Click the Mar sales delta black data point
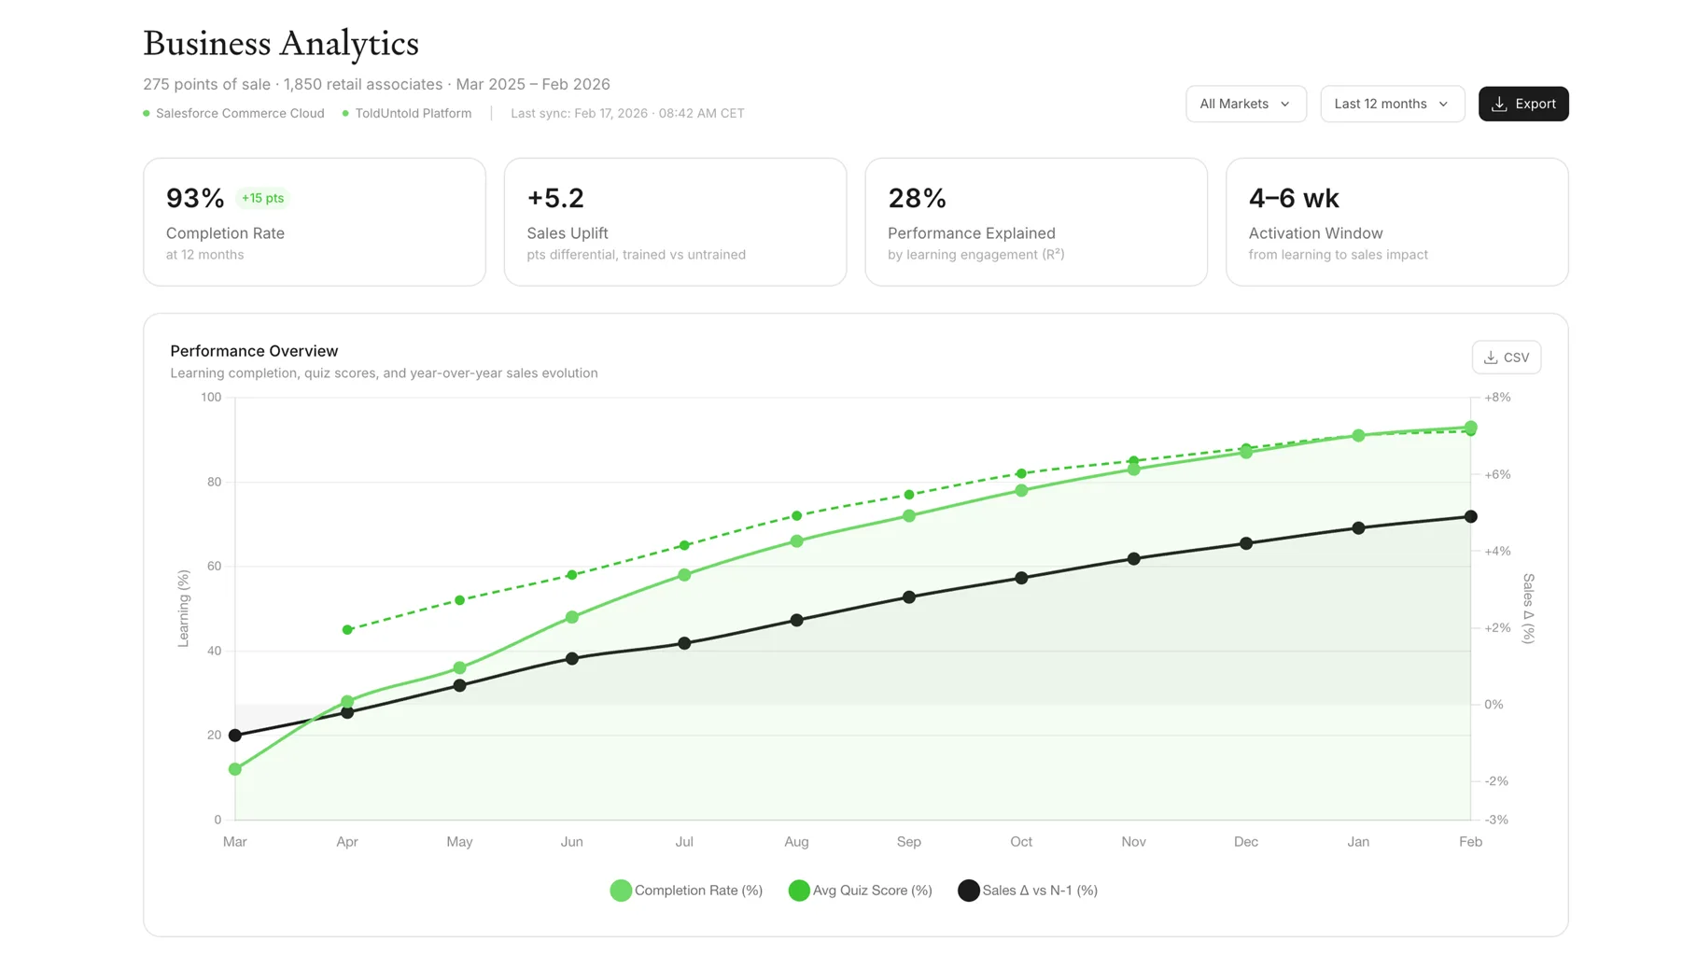Viewport: 1697px width, 954px height. 235,736
